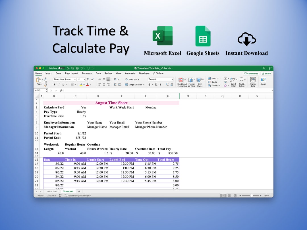Click the red font color button
The height and width of the screenshot is (230, 307).
tap(87, 85)
